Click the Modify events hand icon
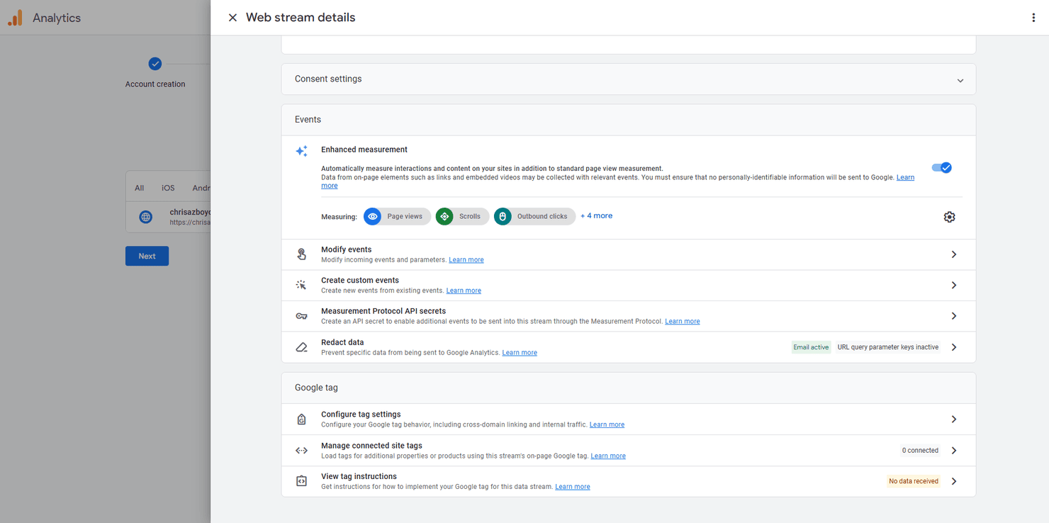 pyautogui.click(x=301, y=254)
